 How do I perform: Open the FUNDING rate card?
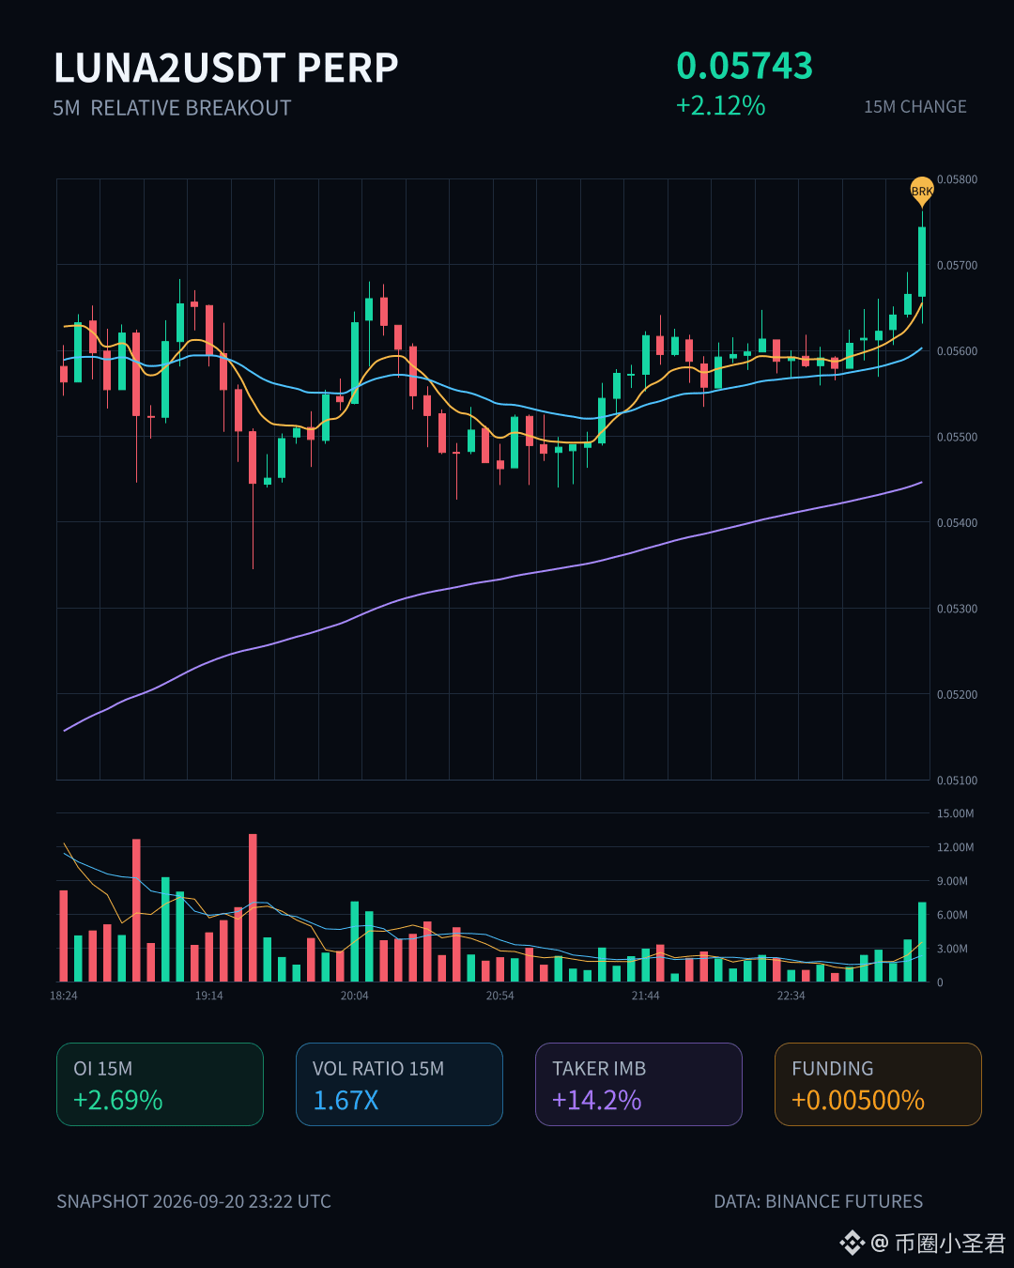pyautogui.click(x=878, y=1084)
